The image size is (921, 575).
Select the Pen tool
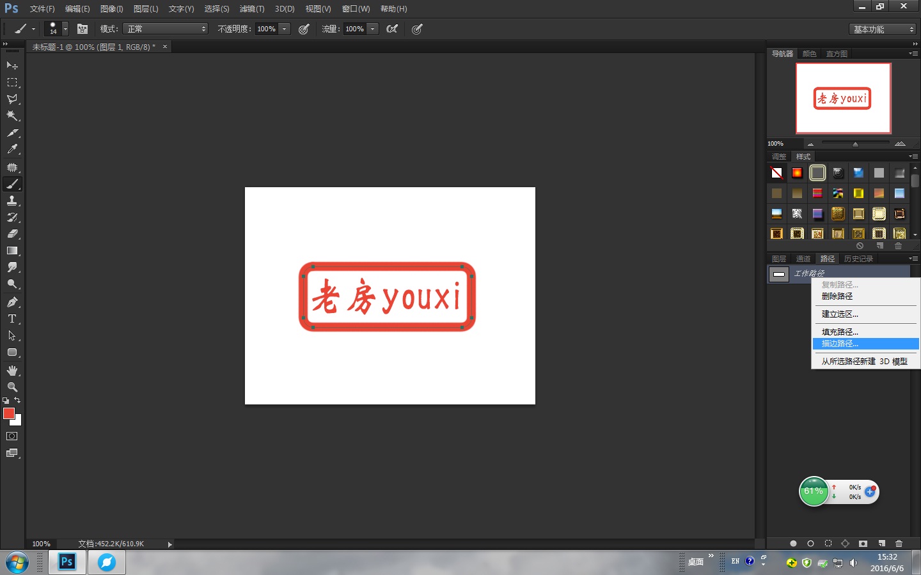pyautogui.click(x=12, y=302)
